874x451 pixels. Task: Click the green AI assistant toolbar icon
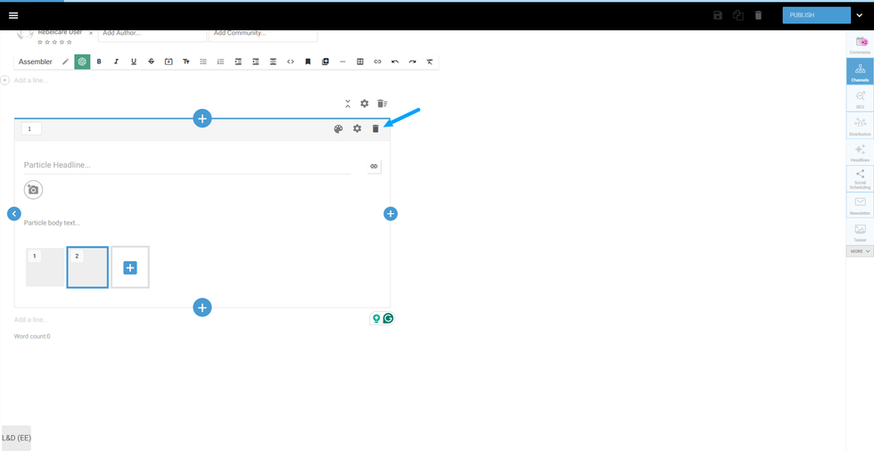click(x=82, y=61)
